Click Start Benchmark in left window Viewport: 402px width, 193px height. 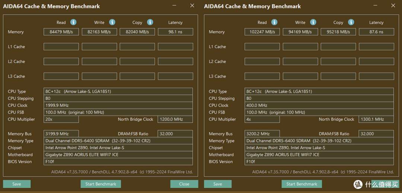click(101, 184)
